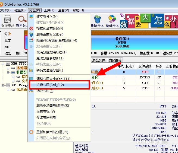Click the red prohibit icon for format partition
Screen dimensions: 178x153
31,28
